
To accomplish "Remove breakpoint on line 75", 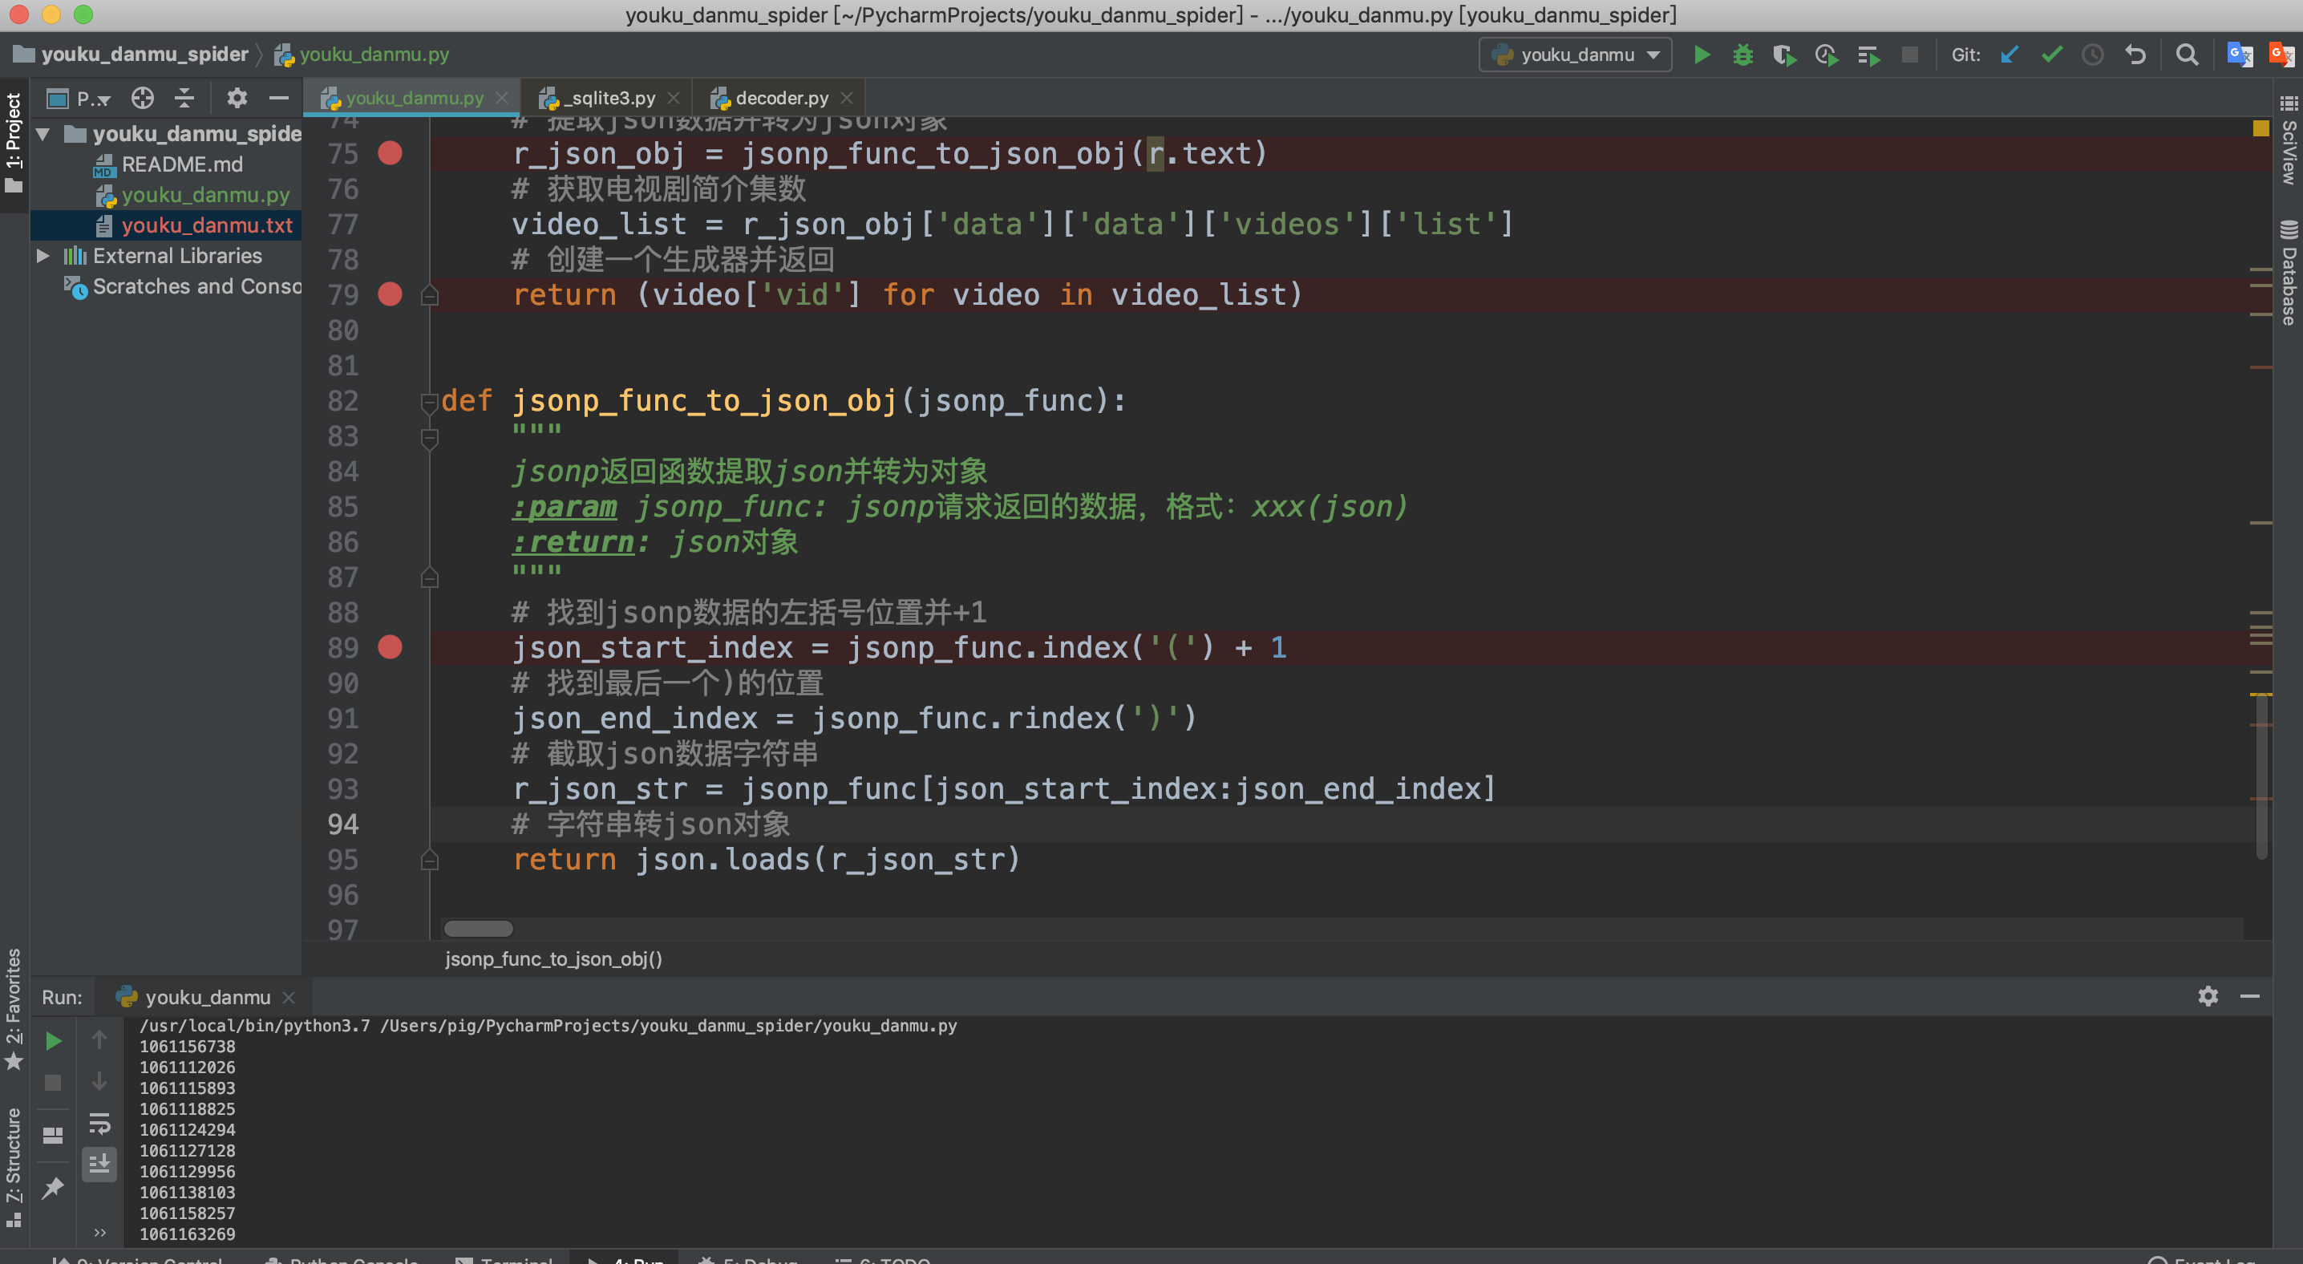I will click(x=390, y=153).
